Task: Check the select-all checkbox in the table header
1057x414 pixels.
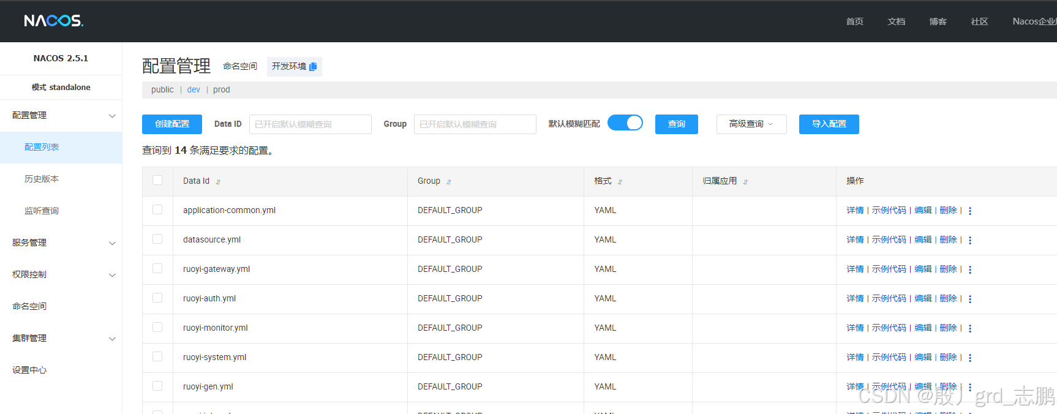Action: click(x=157, y=180)
